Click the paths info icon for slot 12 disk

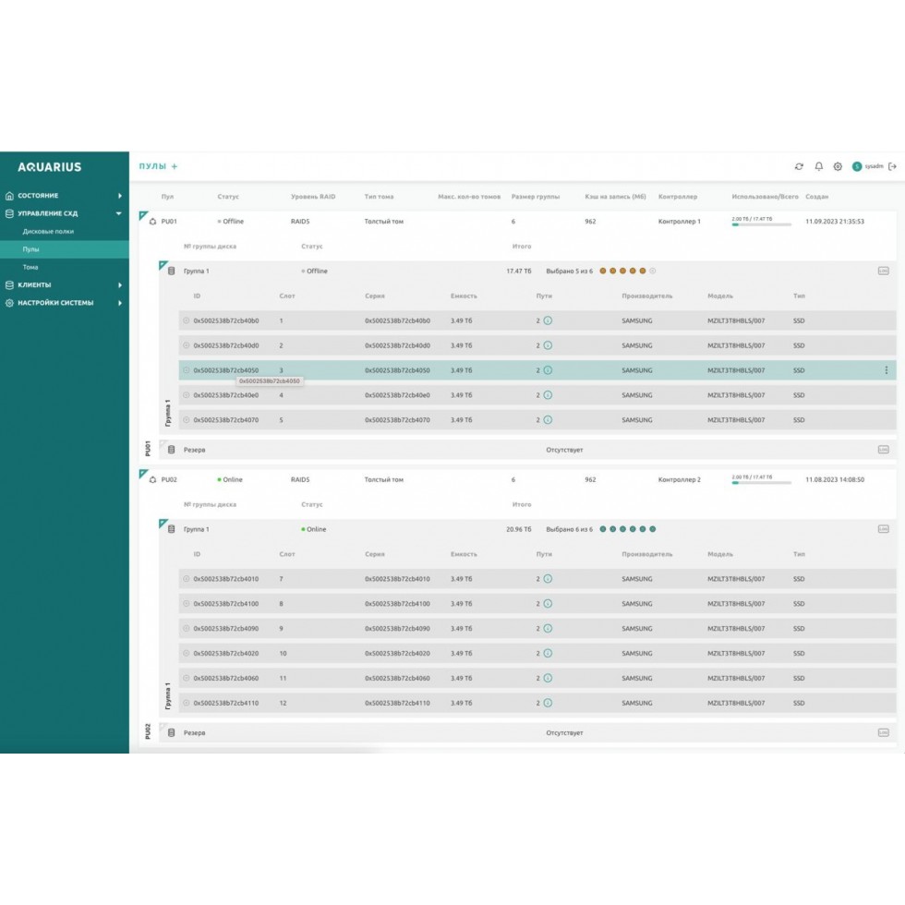click(548, 703)
